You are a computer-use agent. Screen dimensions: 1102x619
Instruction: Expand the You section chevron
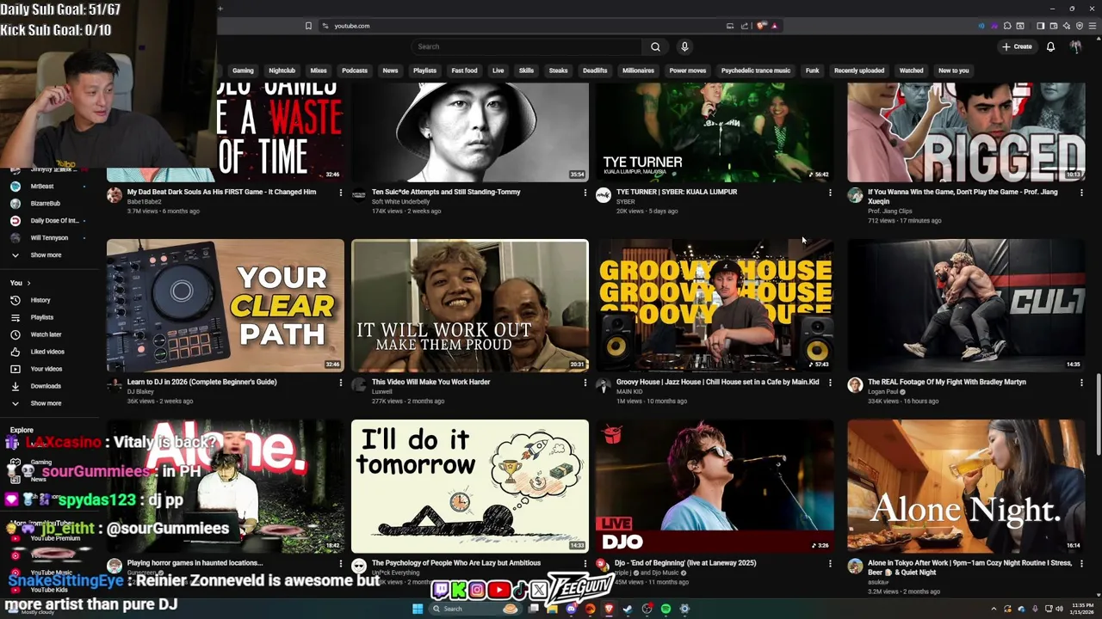(28, 283)
